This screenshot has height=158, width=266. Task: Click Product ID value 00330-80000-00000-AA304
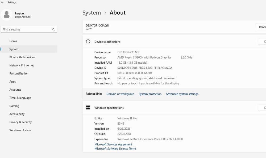coord(135,73)
